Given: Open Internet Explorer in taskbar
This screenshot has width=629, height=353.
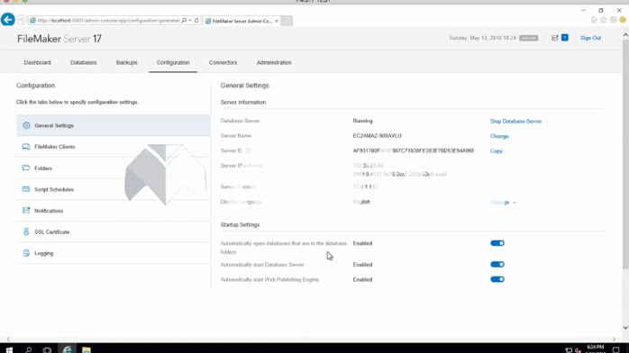Looking at the screenshot, I should tap(67, 349).
